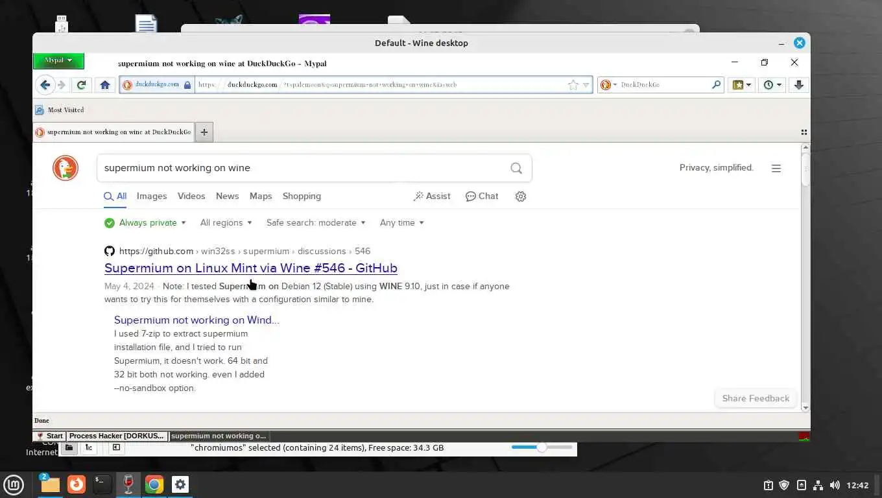
Task: Switch to the News results tab
Action: point(227,196)
